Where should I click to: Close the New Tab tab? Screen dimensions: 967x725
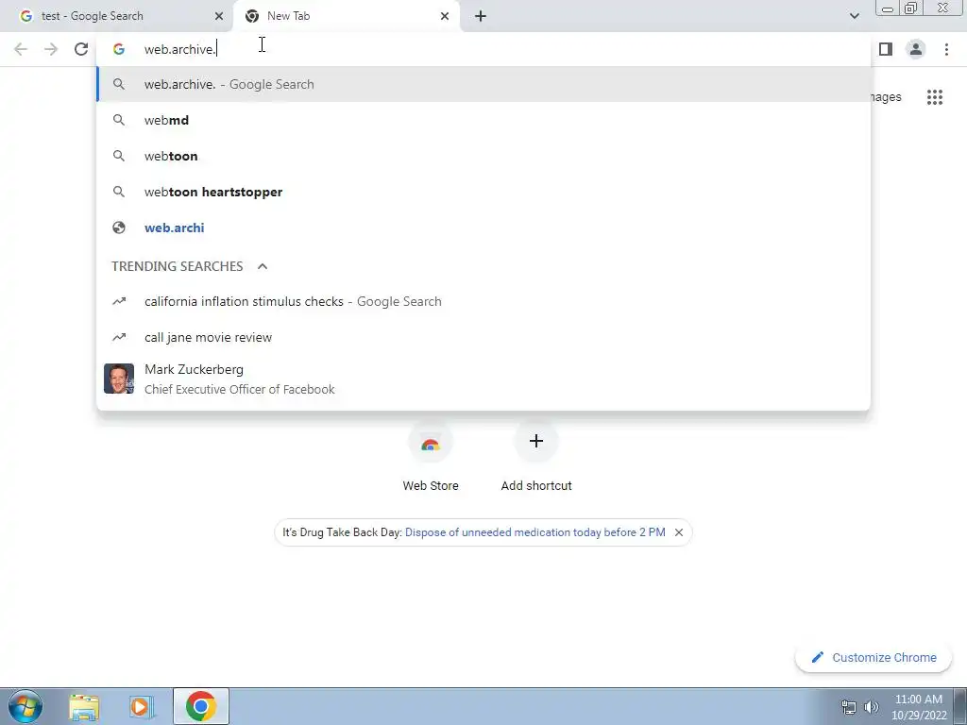(445, 16)
